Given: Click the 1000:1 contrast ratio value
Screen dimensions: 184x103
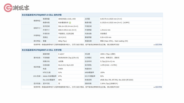Looking at the screenshot, I should 108,54.
